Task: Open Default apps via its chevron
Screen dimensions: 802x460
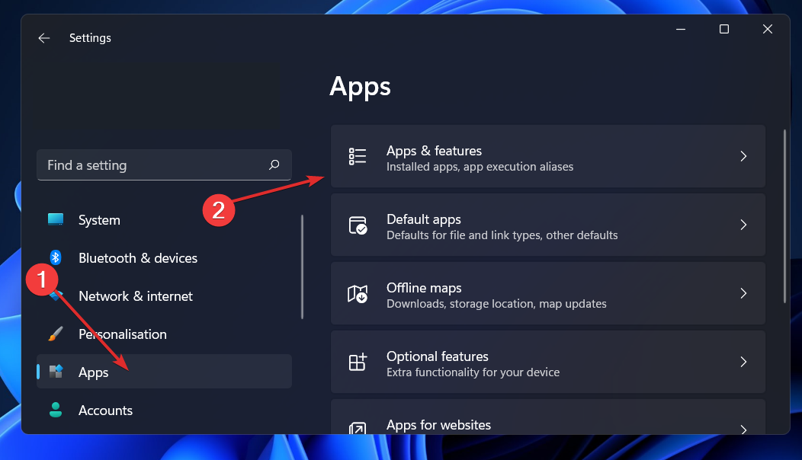Action: pos(743,225)
